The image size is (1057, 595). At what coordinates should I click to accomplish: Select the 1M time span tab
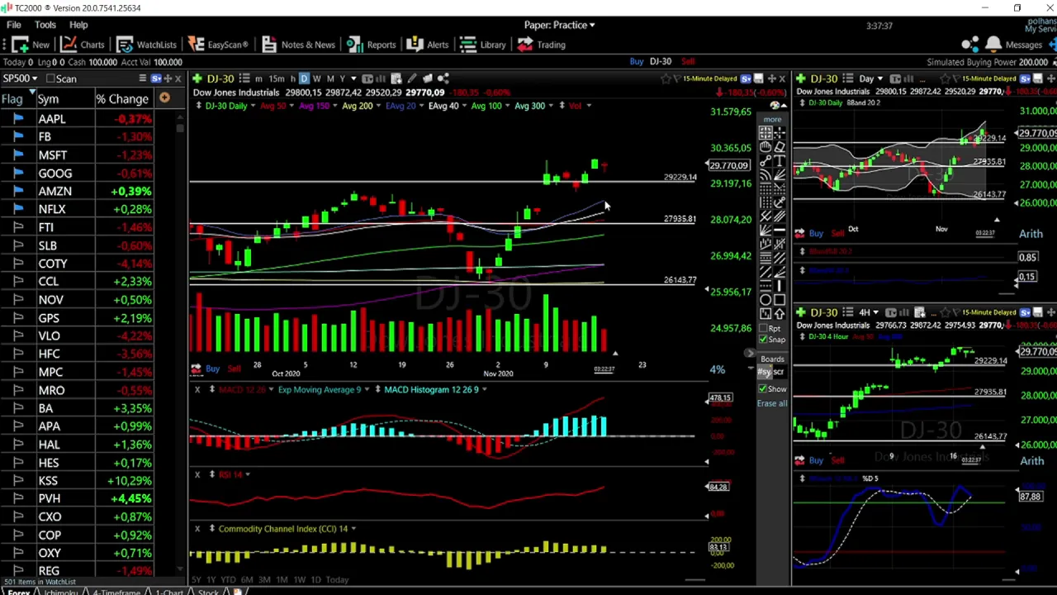[282, 579]
